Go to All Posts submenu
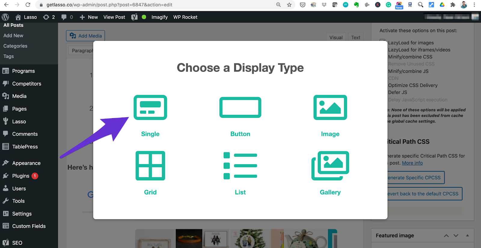This screenshot has height=248, width=481. pyautogui.click(x=13, y=25)
